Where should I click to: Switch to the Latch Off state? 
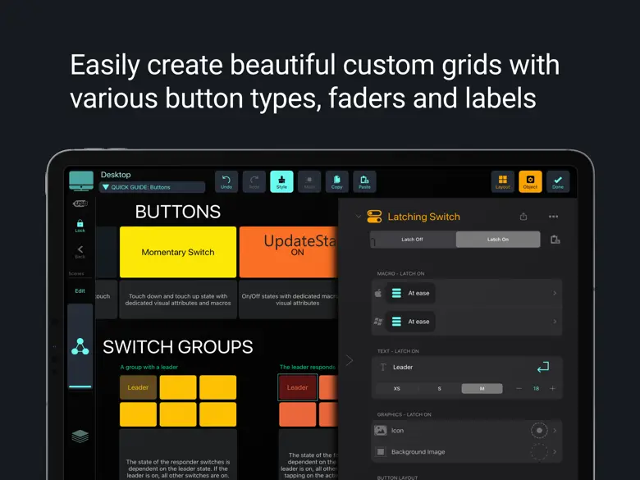pyautogui.click(x=413, y=240)
